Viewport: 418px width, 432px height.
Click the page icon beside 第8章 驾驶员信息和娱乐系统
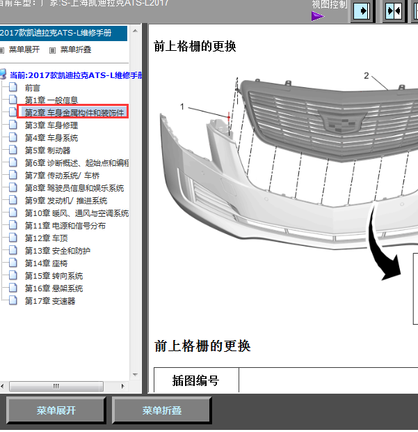click(x=13, y=187)
